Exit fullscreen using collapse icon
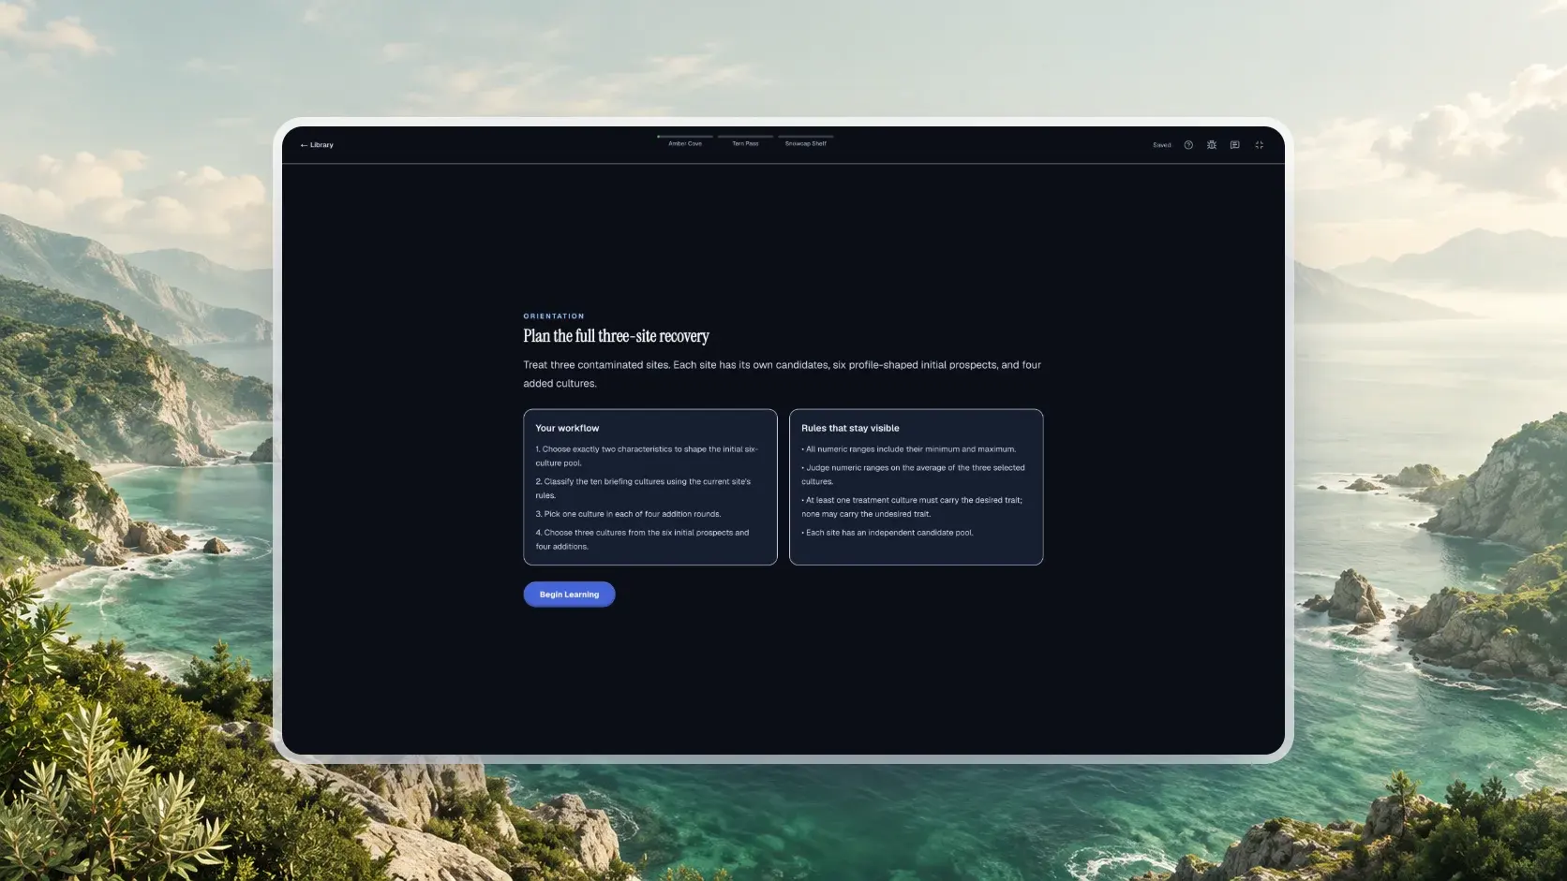 click(x=1260, y=145)
